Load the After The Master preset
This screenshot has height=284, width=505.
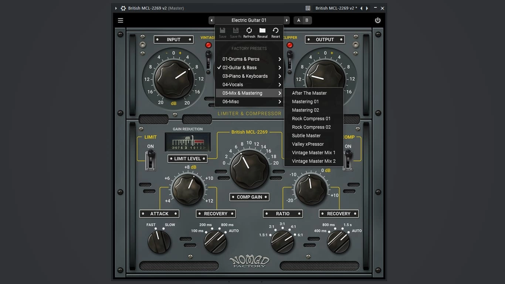click(314, 93)
